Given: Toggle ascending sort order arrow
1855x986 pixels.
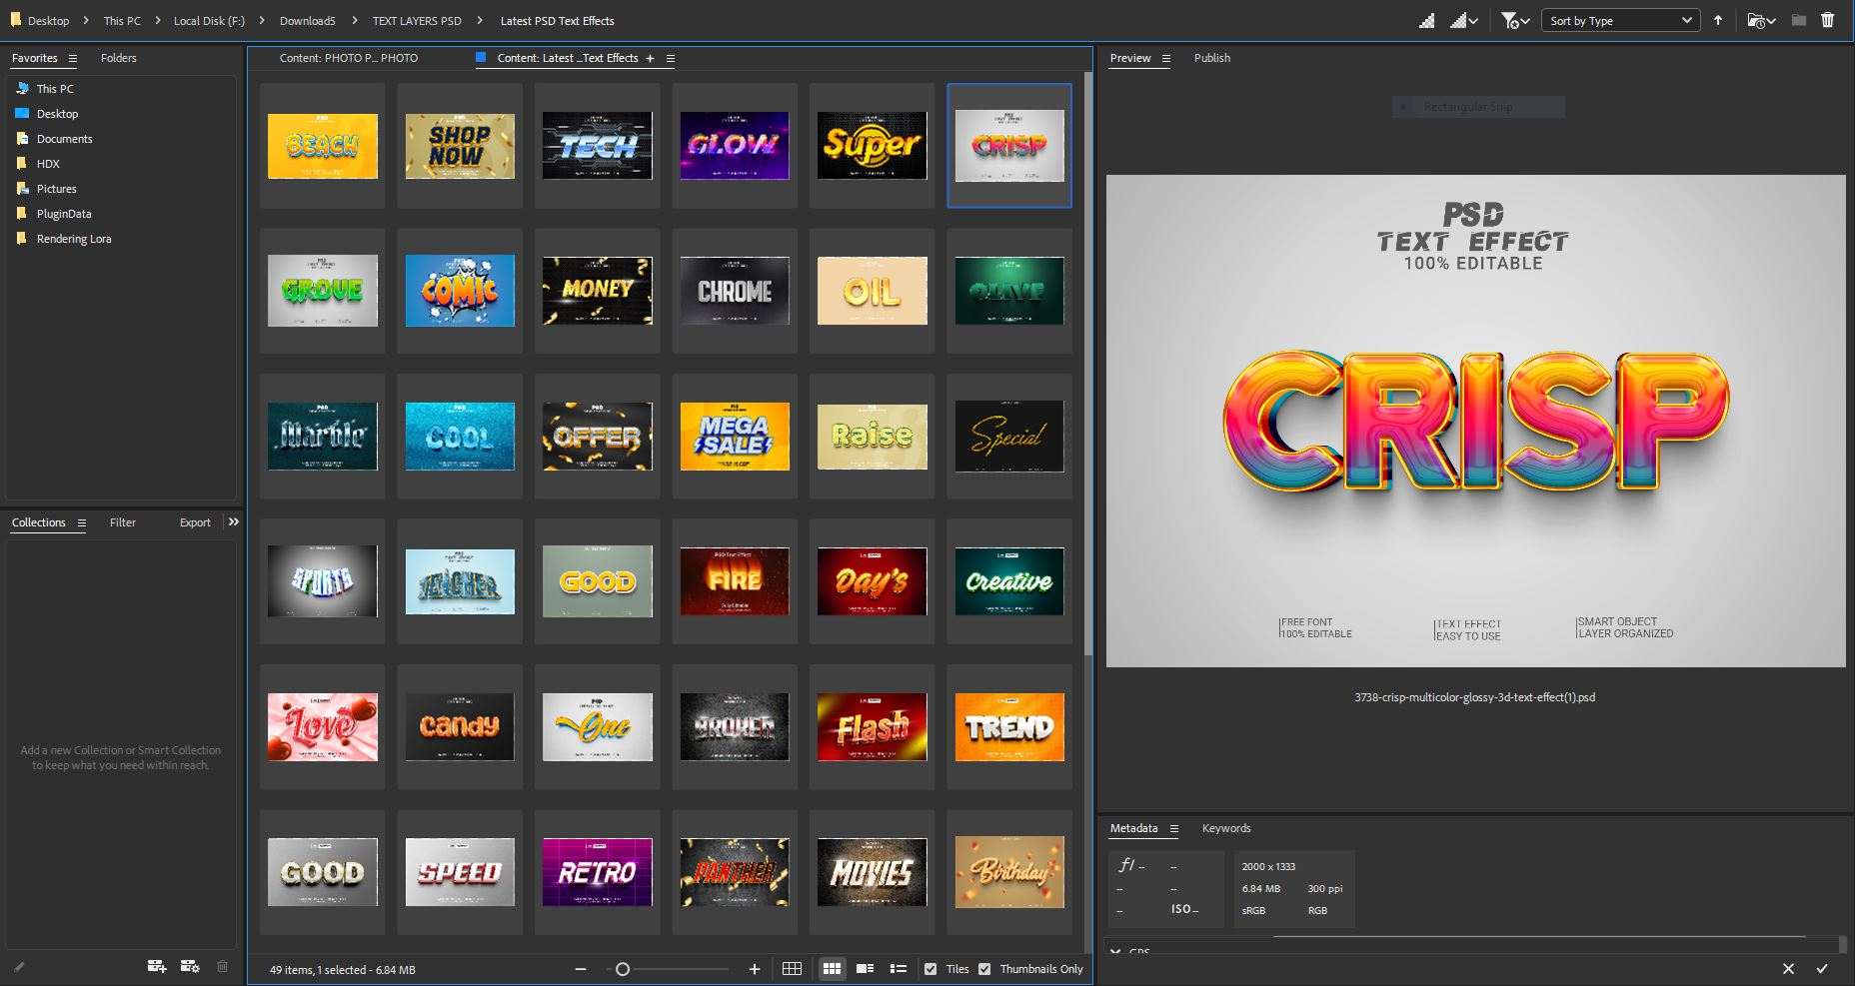Looking at the screenshot, I should 1718,20.
